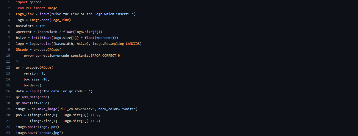Click the 'version =1,' line
The height and width of the screenshot is (136, 358).
[x=35, y=73]
